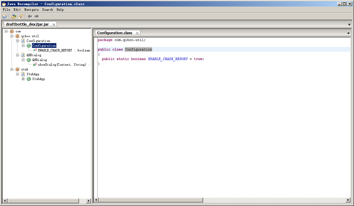Screen dimensions: 354x206
Task: Collapse the qihoo.util package node
Action: click(x=12, y=36)
